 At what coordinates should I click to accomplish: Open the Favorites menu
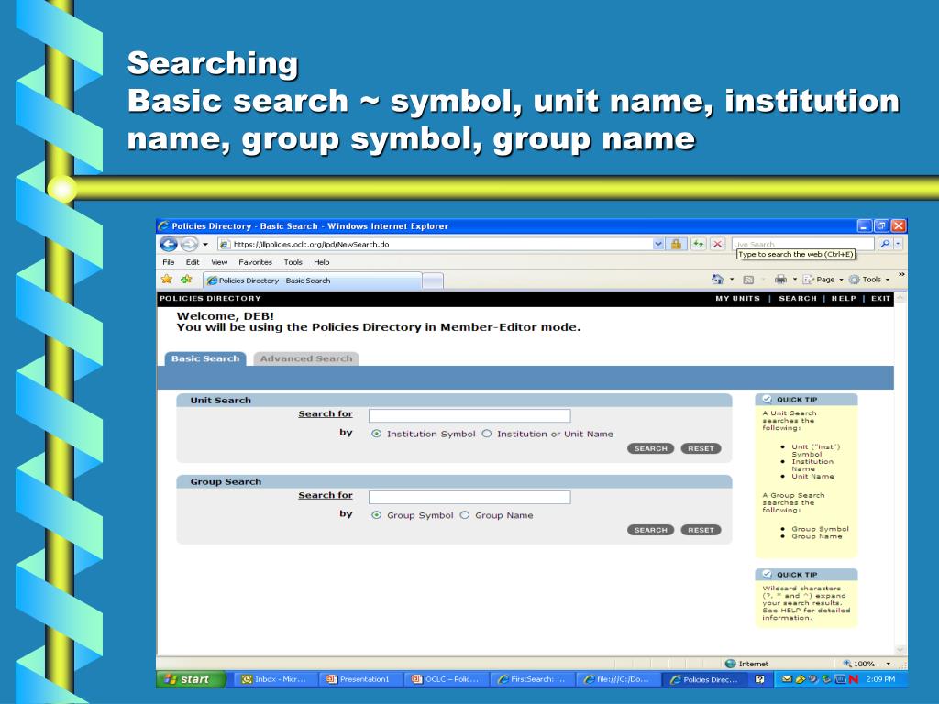coord(255,262)
